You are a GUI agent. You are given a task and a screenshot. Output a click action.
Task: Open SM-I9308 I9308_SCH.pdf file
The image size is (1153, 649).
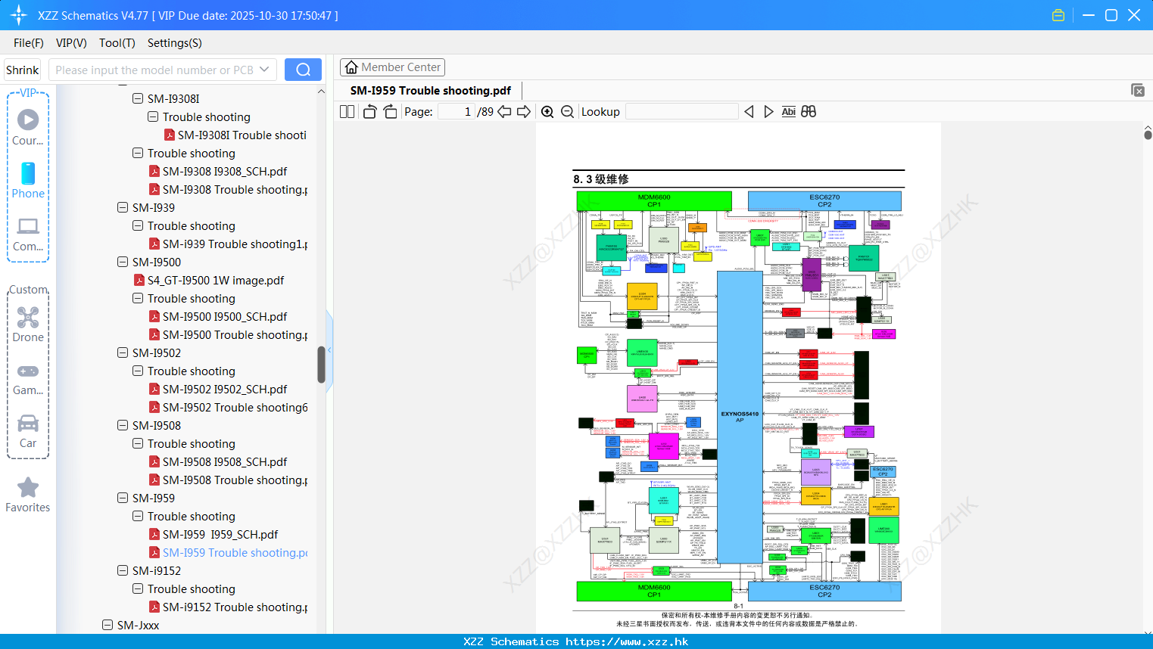coord(218,171)
